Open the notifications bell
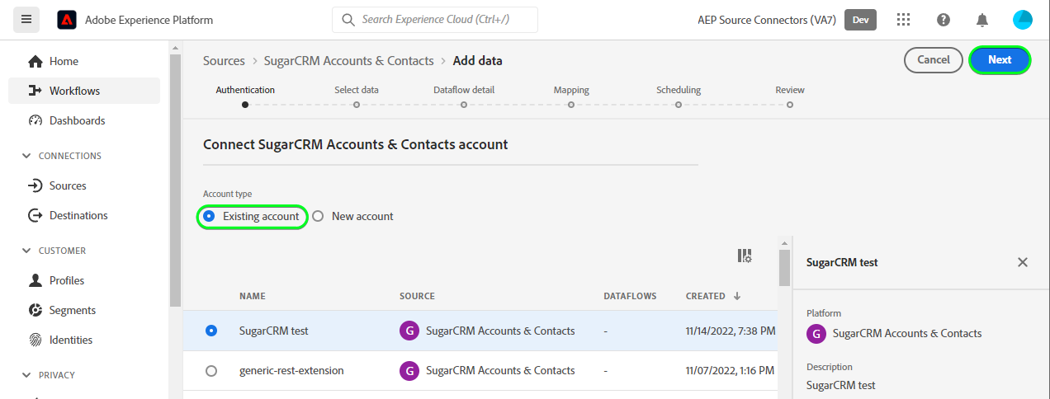Viewport: 1050px width, 399px height. [982, 20]
